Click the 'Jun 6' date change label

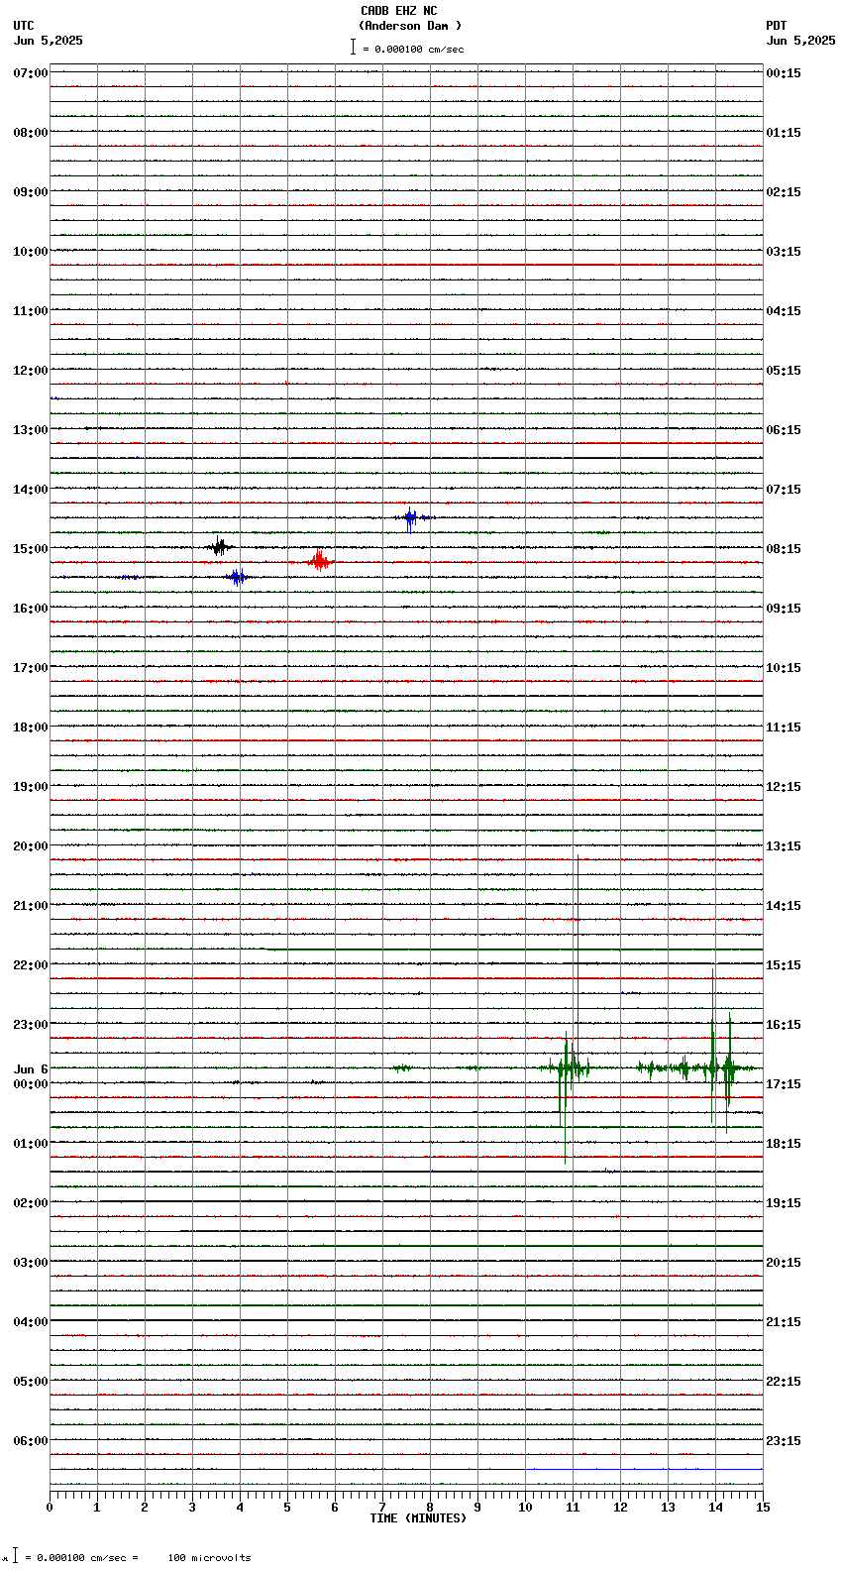pos(31,1069)
